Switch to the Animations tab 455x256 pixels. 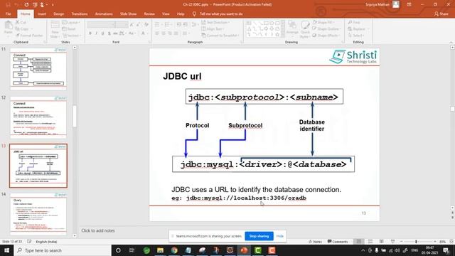[x=104, y=14]
